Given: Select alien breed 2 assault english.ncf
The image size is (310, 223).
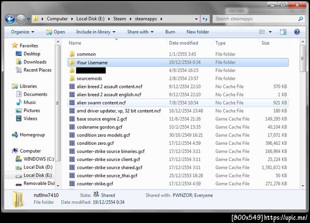Looking at the screenshot, I should pyautogui.click(x=178, y=95).
